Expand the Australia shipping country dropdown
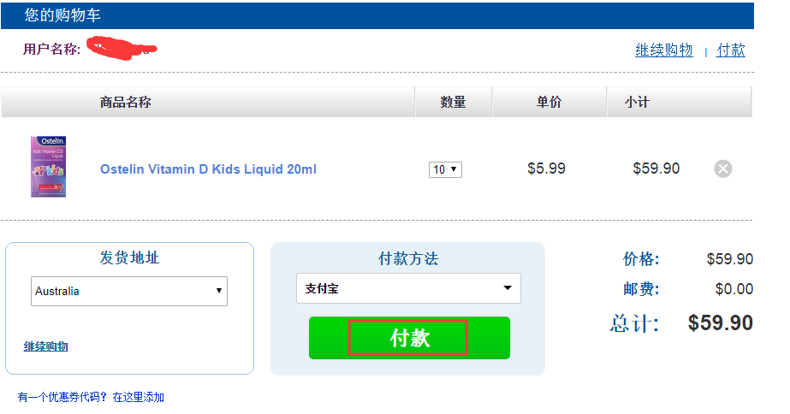This screenshot has height=414, width=790. (x=129, y=291)
